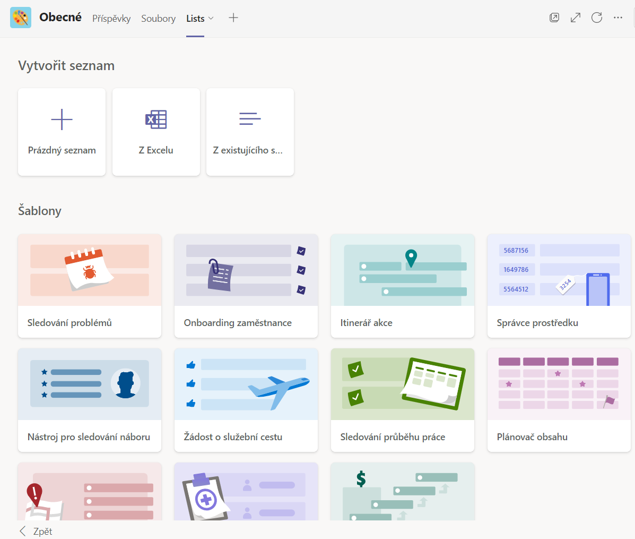Switch to the Soubory tab
Image resolution: width=635 pixels, height=539 pixels.
click(x=158, y=19)
